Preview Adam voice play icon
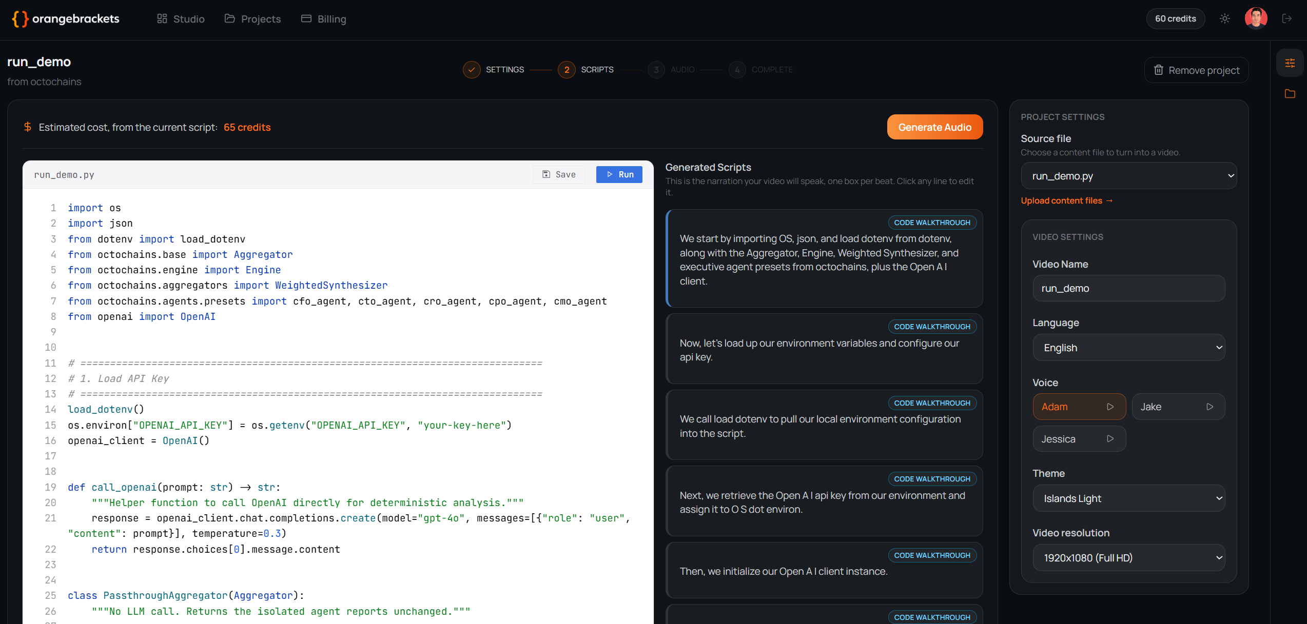This screenshot has width=1307, height=624. pyautogui.click(x=1110, y=407)
